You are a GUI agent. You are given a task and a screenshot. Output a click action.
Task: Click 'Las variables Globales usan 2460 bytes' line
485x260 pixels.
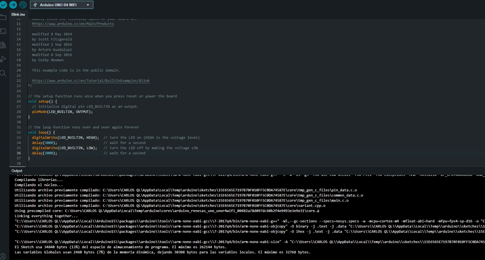coord(162,252)
